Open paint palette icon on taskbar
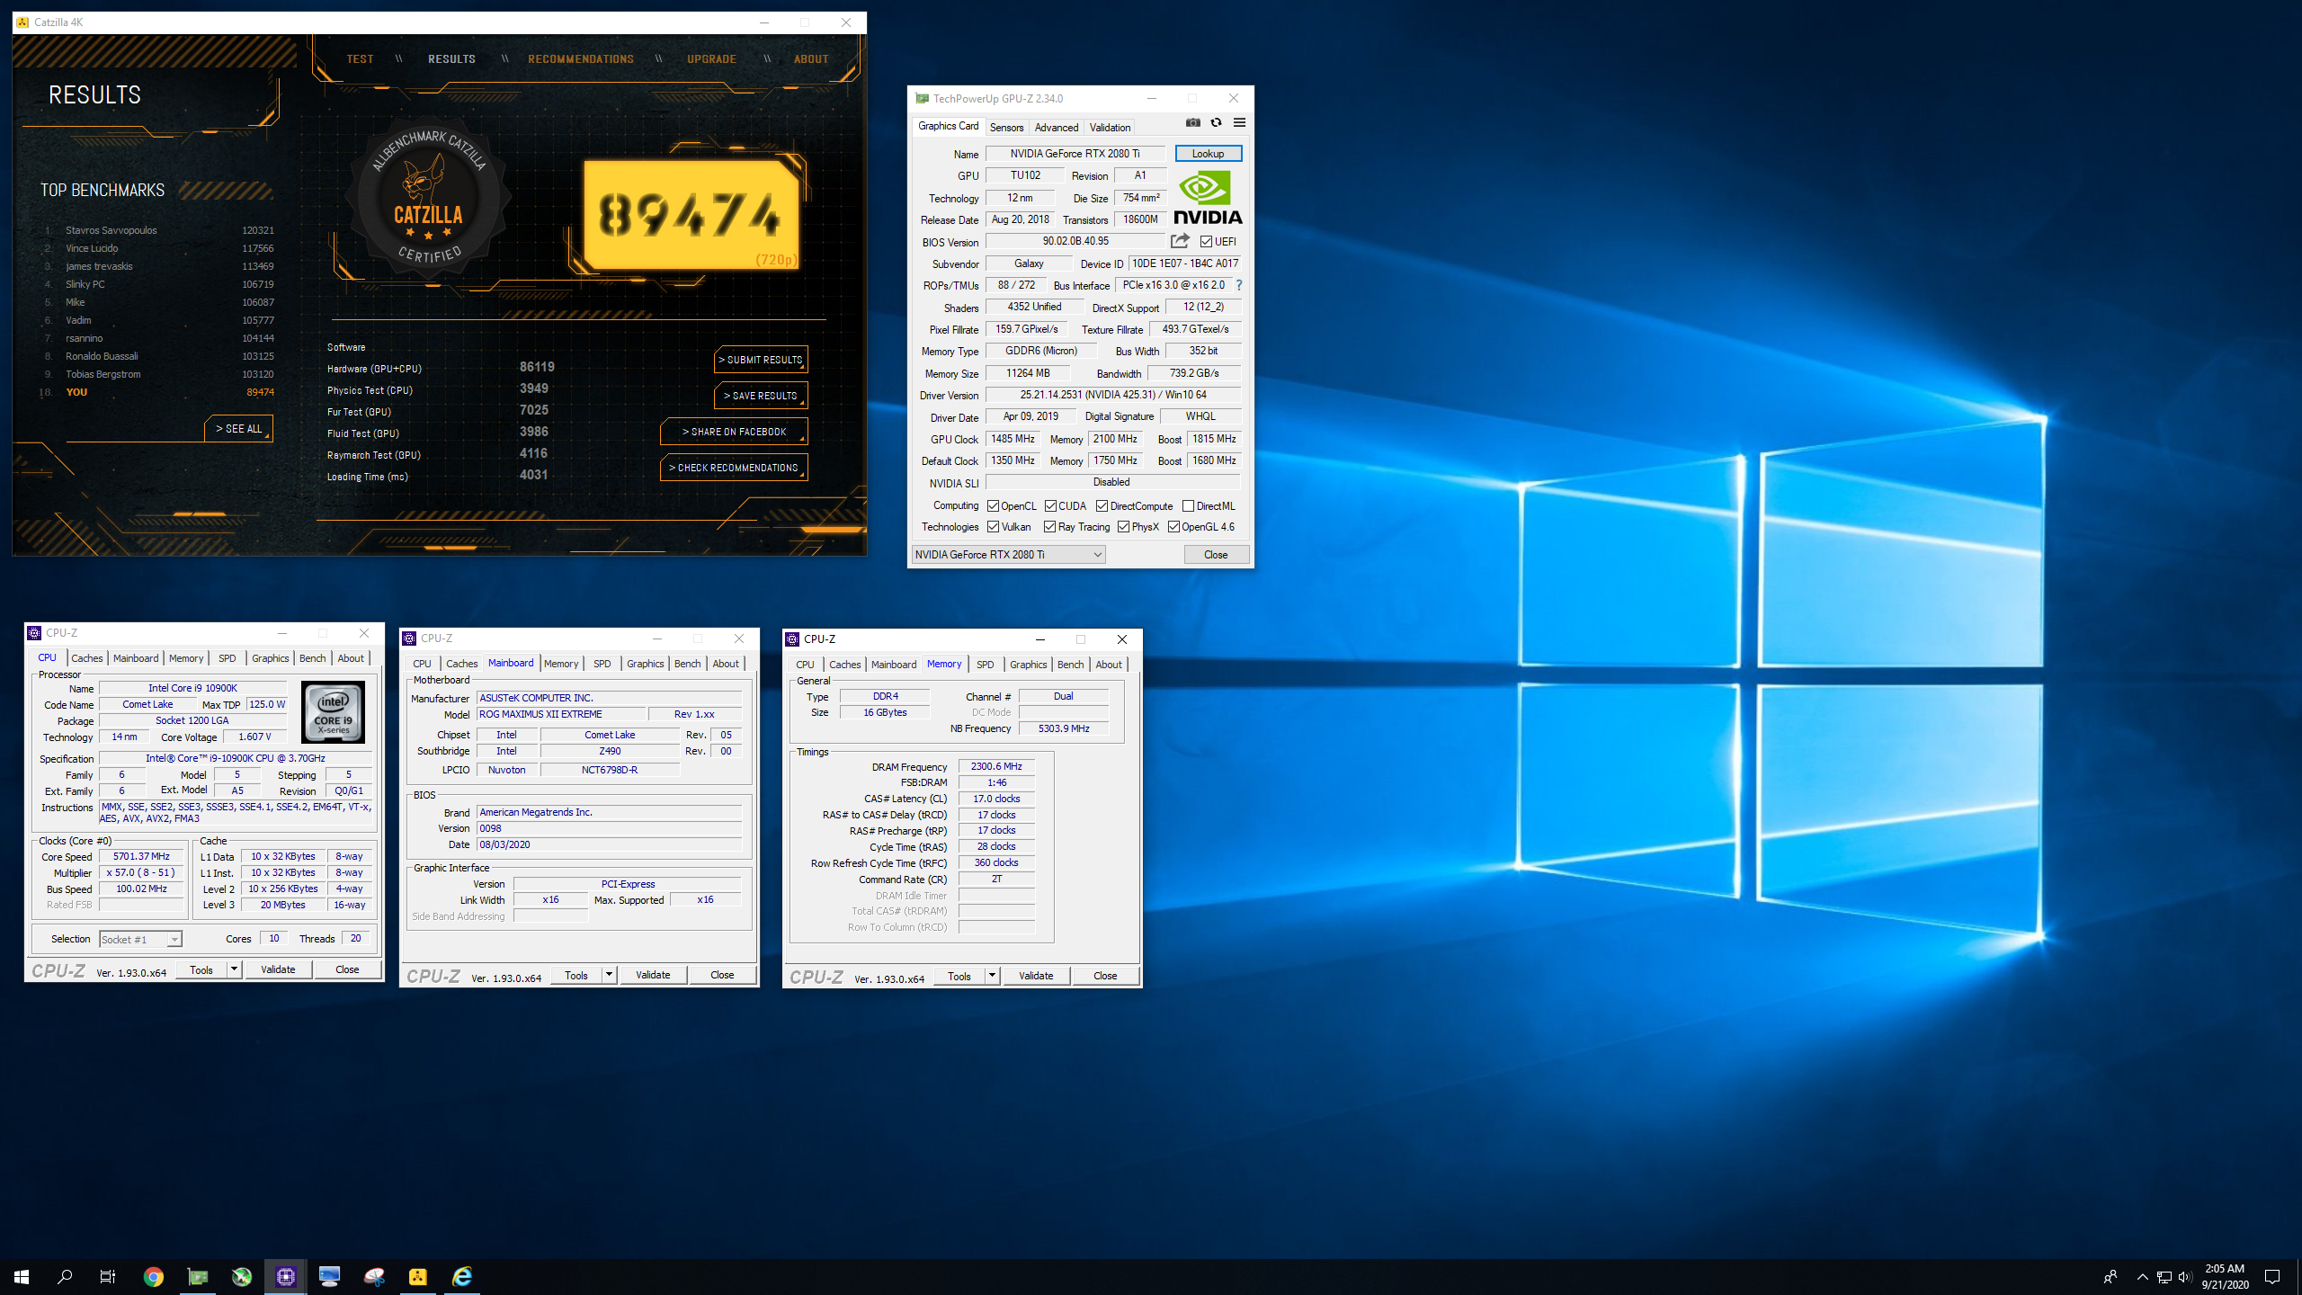2302x1295 pixels. [x=374, y=1276]
